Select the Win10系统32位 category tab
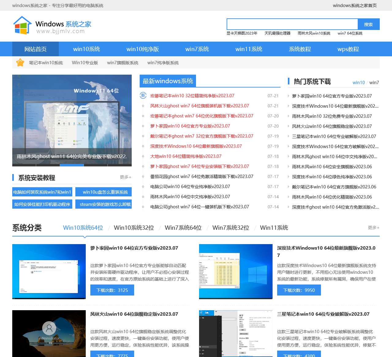The width and height of the screenshot is (392, 357). [x=134, y=228]
